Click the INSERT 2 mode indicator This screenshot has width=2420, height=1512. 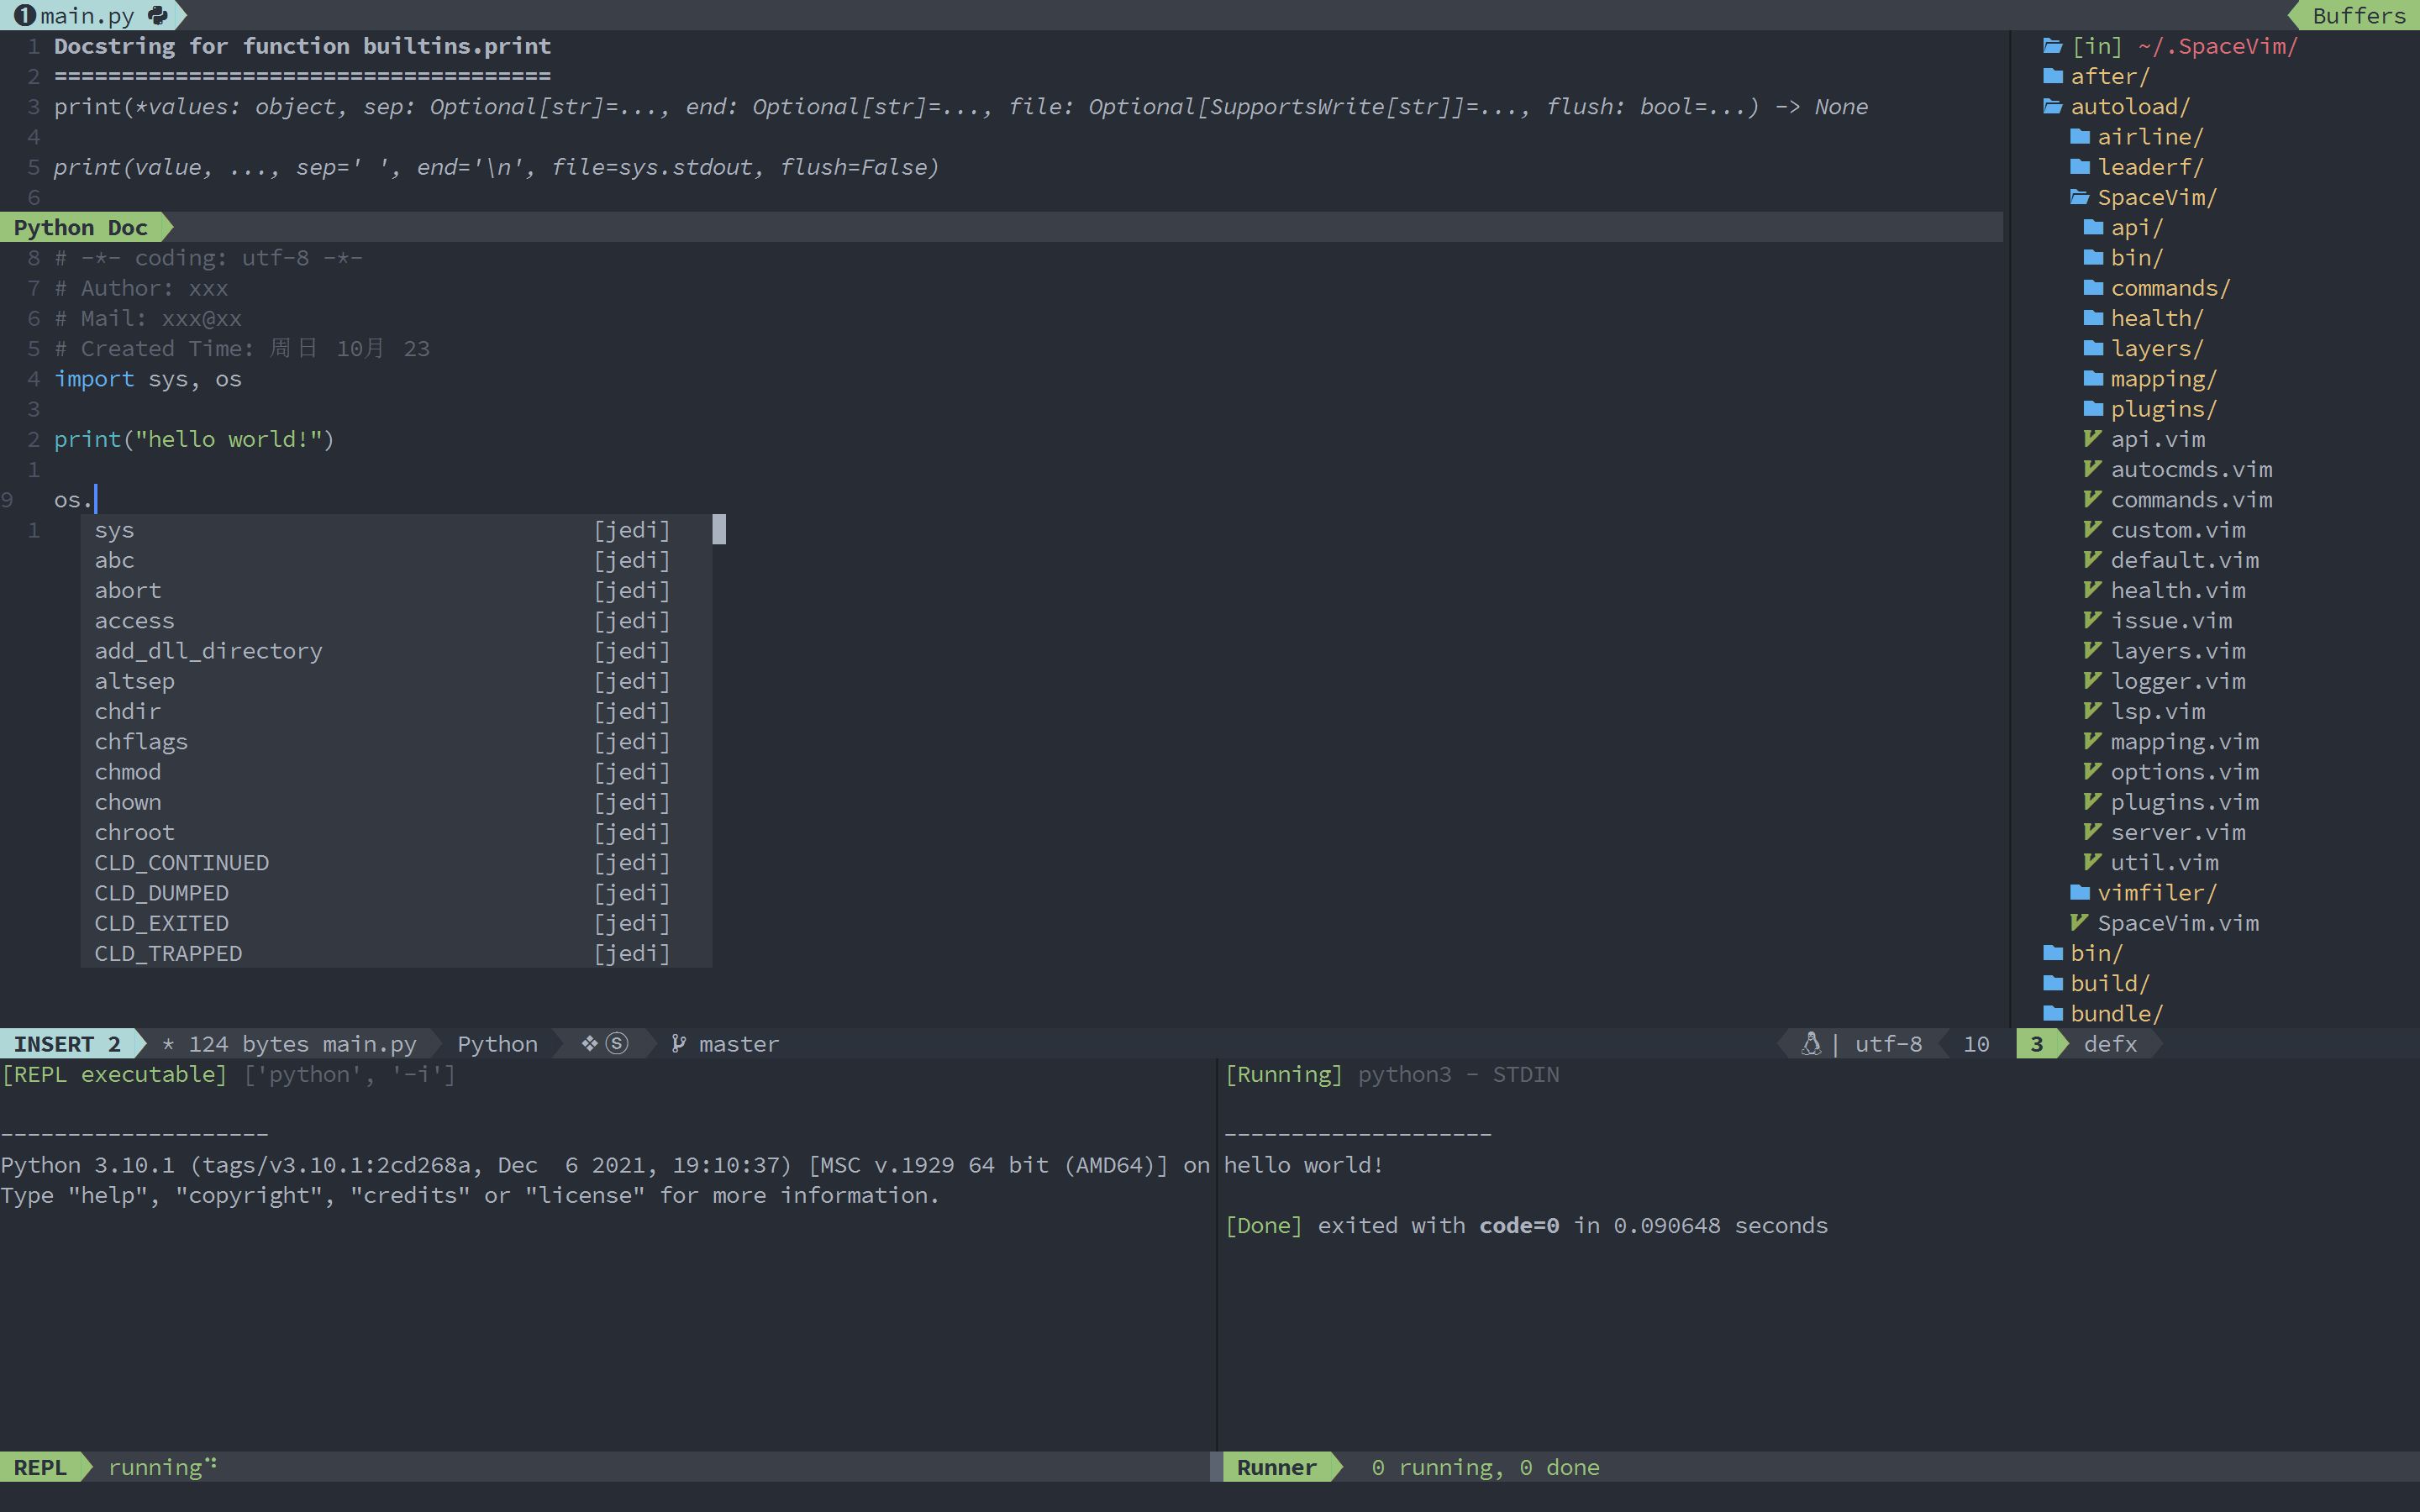click(x=67, y=1044)
